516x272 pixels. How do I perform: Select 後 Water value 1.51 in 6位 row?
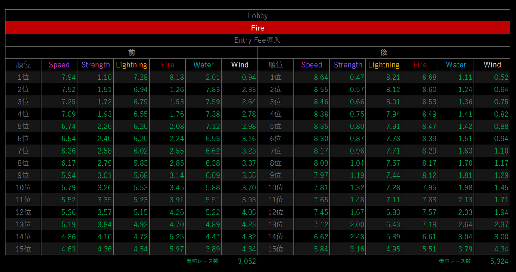(465, 139)
